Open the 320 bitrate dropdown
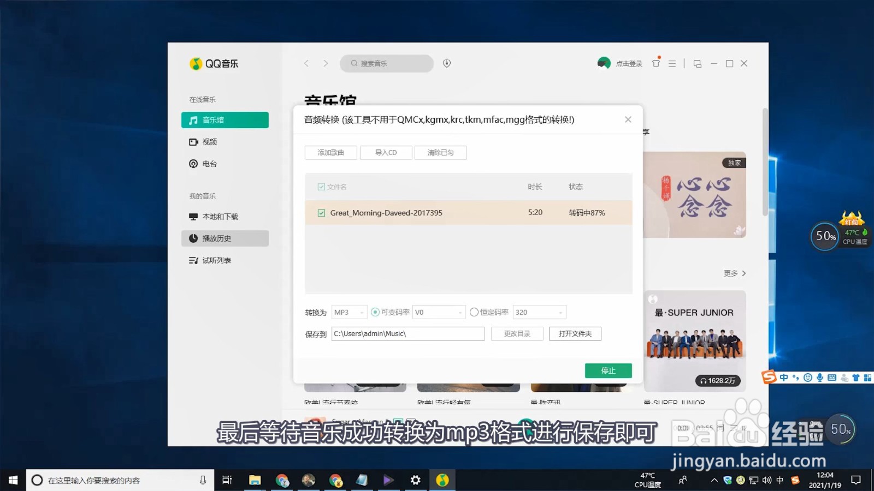Screen dimensions: 874x491 (x=539, y=312)
